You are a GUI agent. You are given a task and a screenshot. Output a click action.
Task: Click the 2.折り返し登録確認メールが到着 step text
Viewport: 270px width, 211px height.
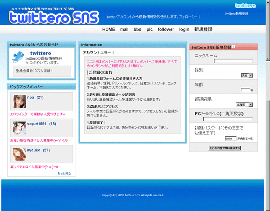pos(111,94)
